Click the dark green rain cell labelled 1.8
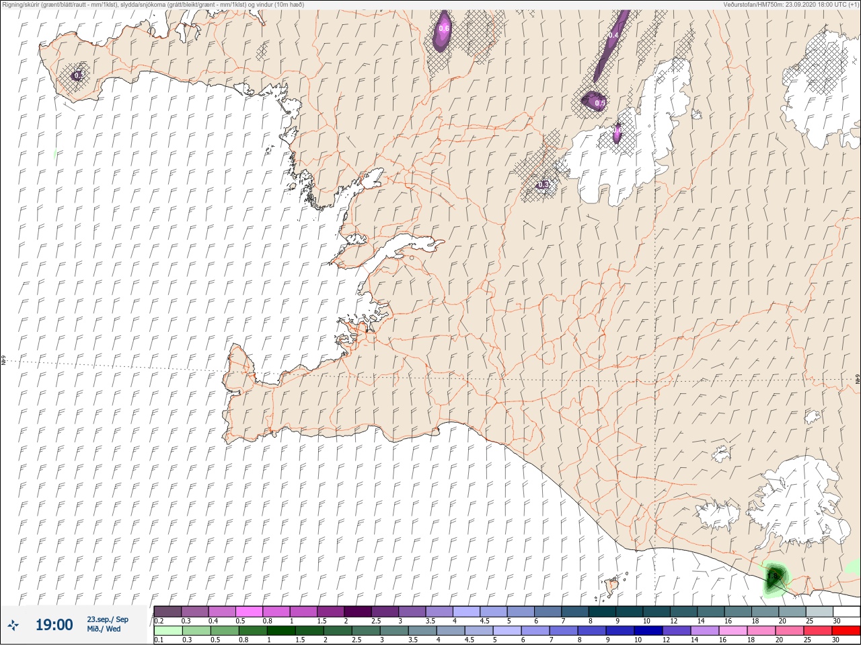Screen dimensions: 861x645 776,577
